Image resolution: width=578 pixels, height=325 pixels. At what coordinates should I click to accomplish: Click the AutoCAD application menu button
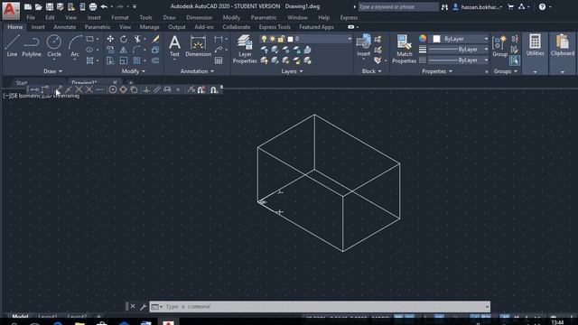(10, 10)
